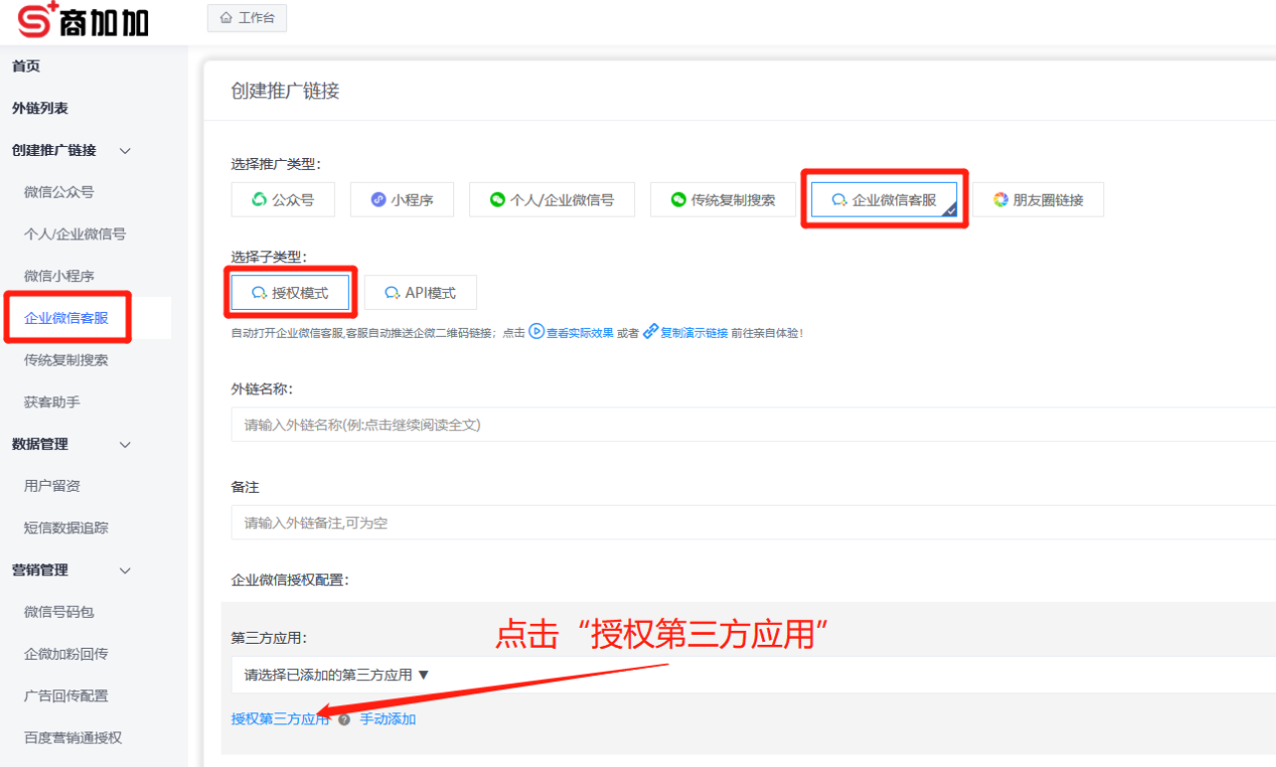Click the 授权第三方应用 link
Screen dimensions: 1276x767
279,719
